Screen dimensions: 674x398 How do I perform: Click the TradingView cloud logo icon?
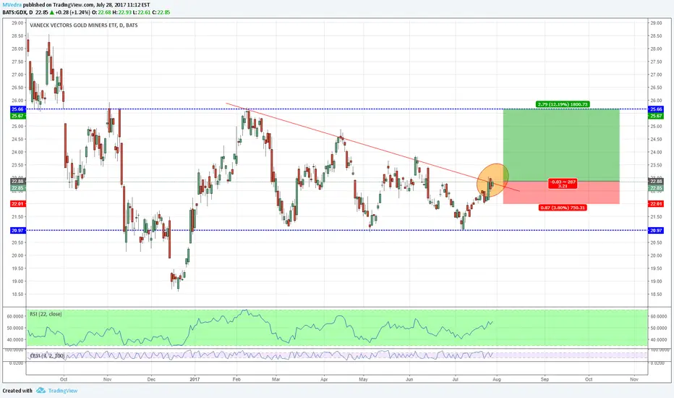coord(40,391)
